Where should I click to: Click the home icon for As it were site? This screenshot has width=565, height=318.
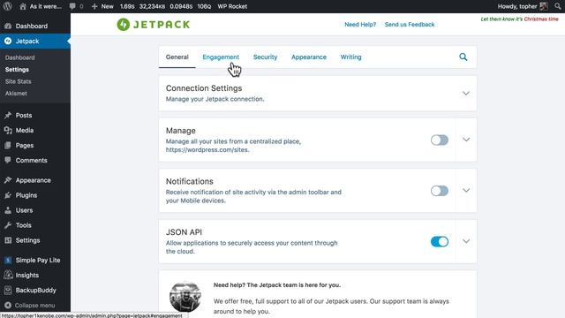23,6
